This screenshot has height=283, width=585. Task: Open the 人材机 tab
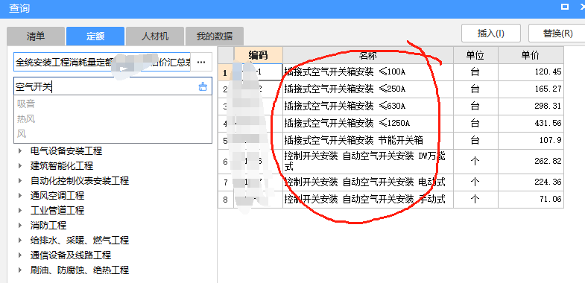pyautogui.click(x=155, y=36)
